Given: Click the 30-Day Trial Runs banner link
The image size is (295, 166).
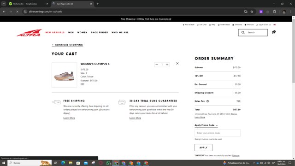Looking at the screenshot, I should (x=154, y=19).
